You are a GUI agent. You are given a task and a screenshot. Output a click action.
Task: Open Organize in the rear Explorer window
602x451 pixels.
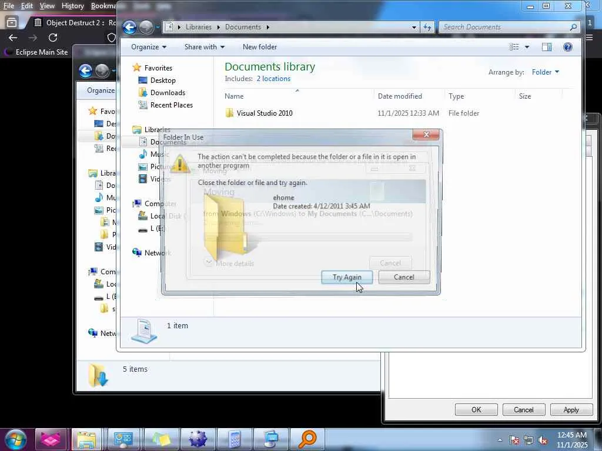pyautogui.click(x=101, y=90)
